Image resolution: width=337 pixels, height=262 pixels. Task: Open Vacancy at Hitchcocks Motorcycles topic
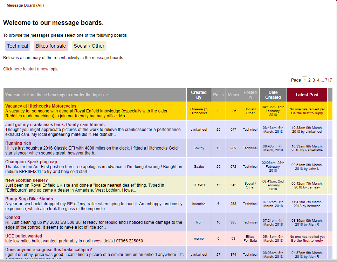click(x=41, y=106)
